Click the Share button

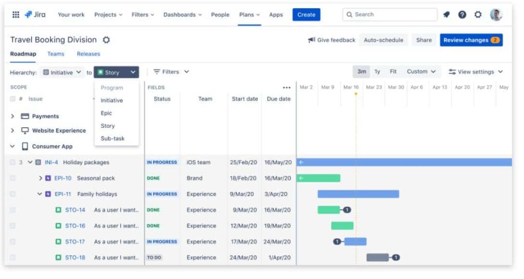click(424, 40)
